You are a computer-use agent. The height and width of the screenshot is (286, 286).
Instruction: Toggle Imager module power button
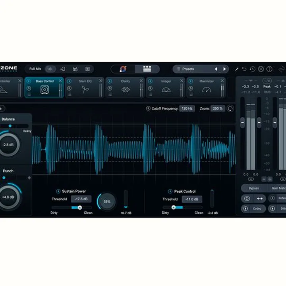point(150,81)
